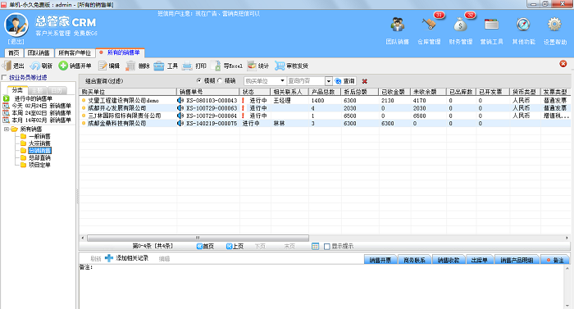Switch to 首页 tab
This screenshot has width=574, height=309.
[x=14, y=53]
